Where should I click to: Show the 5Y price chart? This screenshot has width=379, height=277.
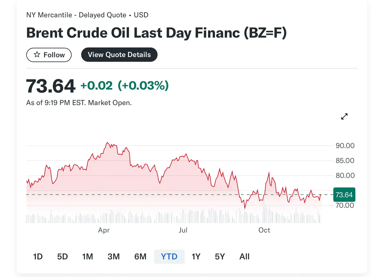tap(220, 257)
